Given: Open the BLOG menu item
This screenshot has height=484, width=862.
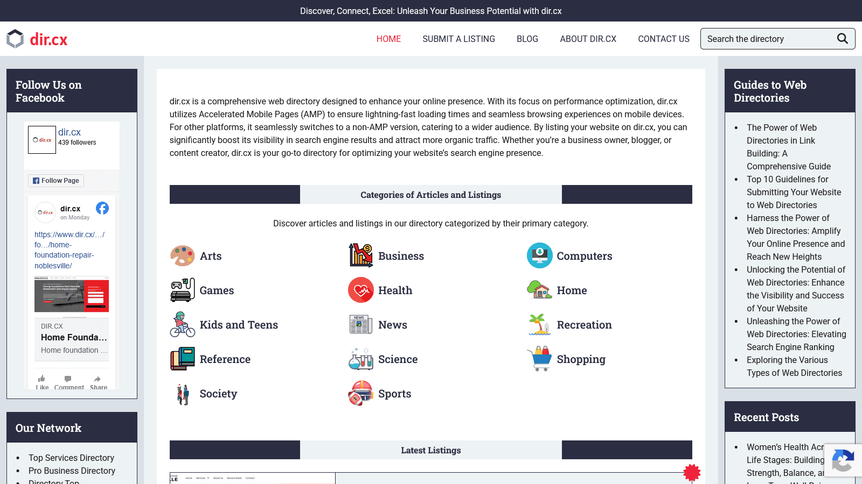Looking at the screenshot, I should 527,39.
